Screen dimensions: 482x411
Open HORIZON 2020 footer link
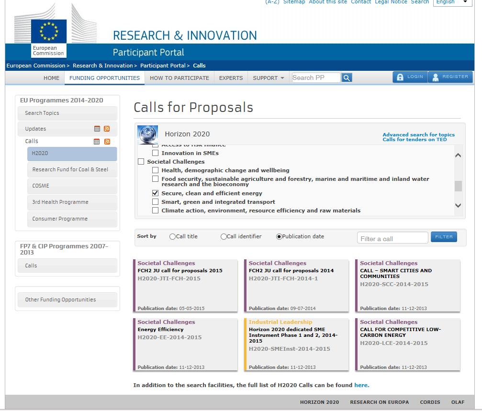click(319, 402)
